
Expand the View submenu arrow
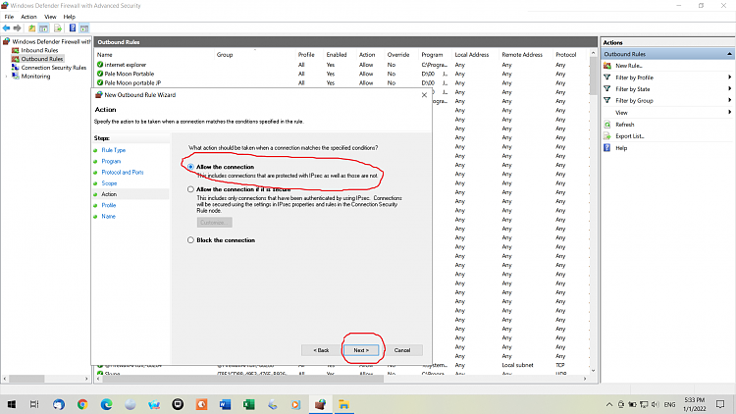(x=729, y=112)
